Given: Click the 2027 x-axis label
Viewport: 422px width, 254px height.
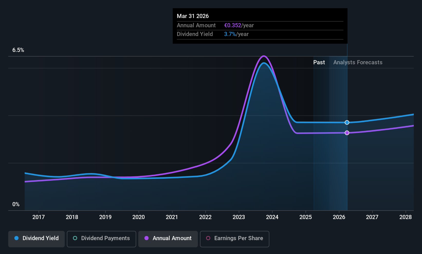Looking at the screenshot, I should pyautogui.click(x=372, y=217).
